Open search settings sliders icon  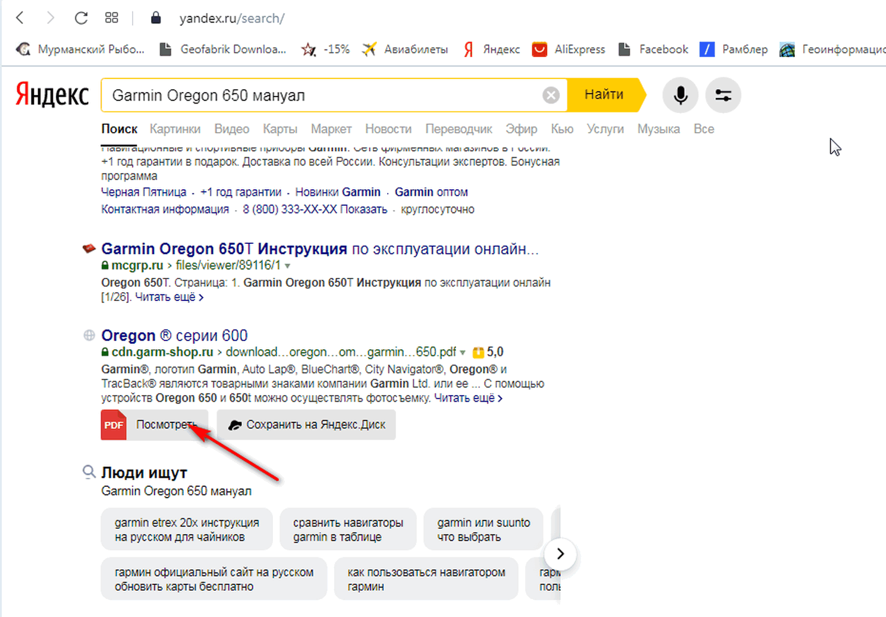coord(723,95)
